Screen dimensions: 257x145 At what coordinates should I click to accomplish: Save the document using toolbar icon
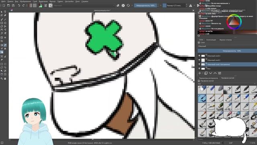point(13,5)
